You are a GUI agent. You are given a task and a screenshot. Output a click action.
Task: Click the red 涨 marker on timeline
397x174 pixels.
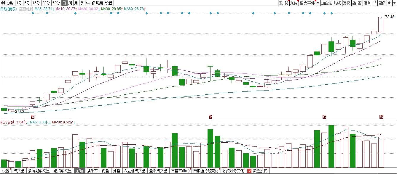click(381, 117)
